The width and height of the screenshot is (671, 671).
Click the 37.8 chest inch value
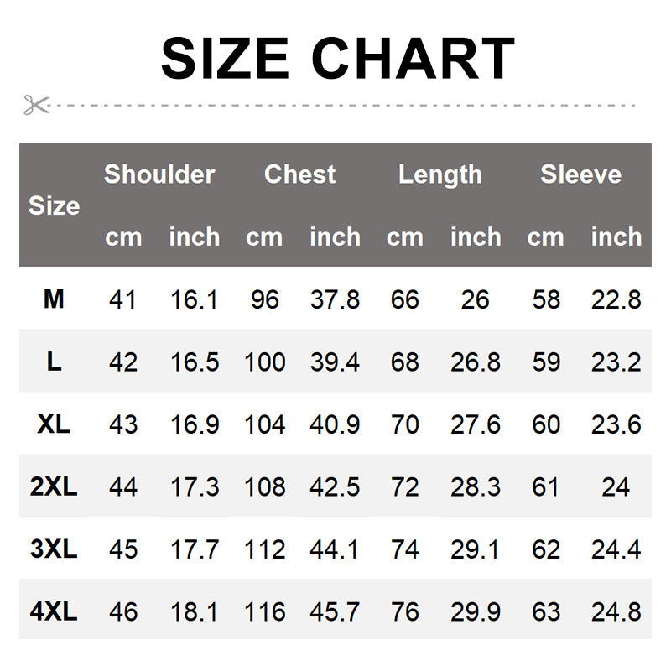335,299
